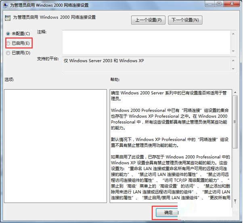Click the help paragraph starting 默认情况下
Screen dimensions: 243x223
(x=170, y=142)
